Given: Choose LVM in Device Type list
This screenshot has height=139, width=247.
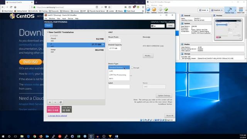Looking at the screenshot, I should pyautogui.click(x=119, y=71).
